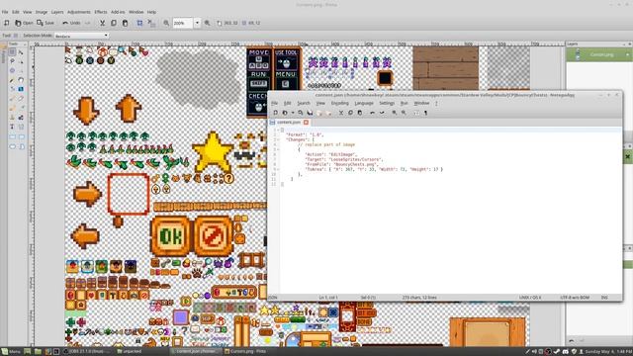Switch to the content.json tab in Notepadqq
The width and height of the screenshot is (633, 356).
pos(288,122)
